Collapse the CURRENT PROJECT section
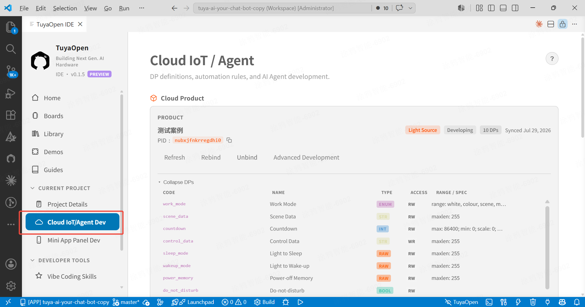This screenshot has width=585, height=307. (x=60, y=188)
